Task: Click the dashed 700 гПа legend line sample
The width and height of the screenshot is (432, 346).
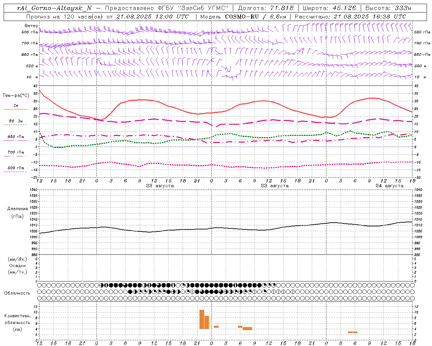Action: 15,156
